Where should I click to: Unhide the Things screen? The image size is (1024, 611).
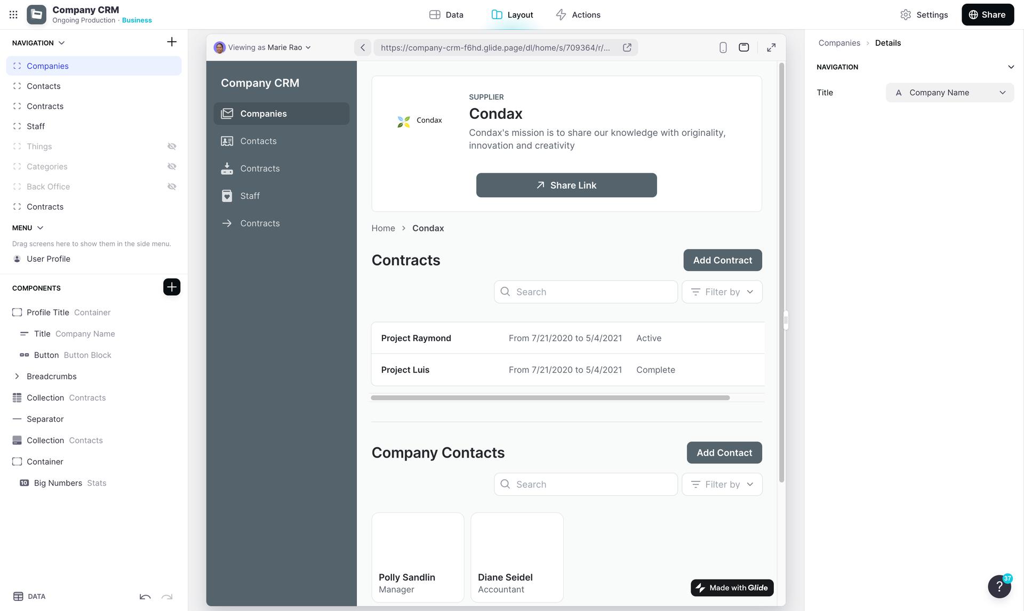[172, 147]
